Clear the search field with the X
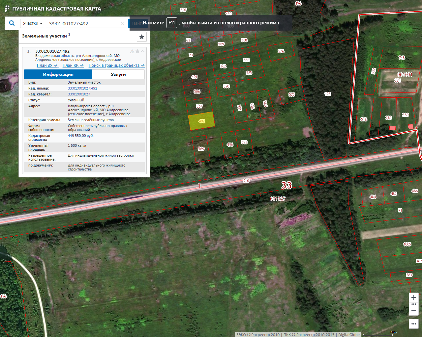The height and width of the screenshot is (337, 422). tap(123, 24)
